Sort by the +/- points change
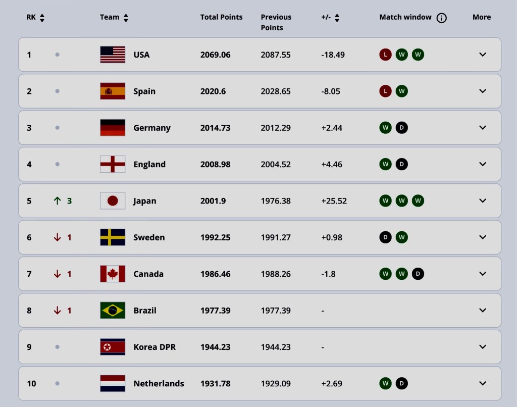517x407 pixels. coord(337,18)
